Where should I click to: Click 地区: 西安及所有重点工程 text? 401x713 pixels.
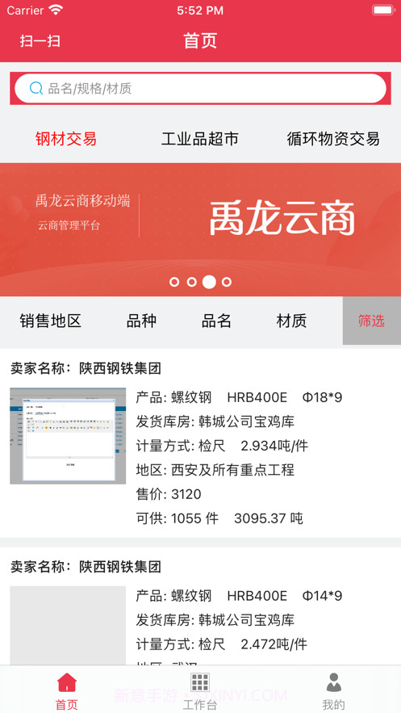pyautogui.click(x=215, y=470)
